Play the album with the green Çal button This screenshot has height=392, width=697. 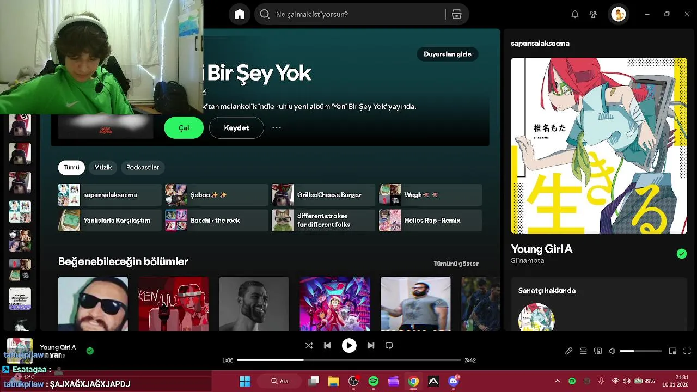point(184,128)
